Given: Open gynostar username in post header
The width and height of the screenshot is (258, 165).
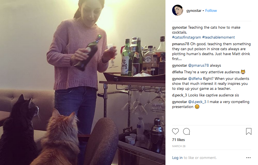Looking at the screenshot, I should click(194, 10).
